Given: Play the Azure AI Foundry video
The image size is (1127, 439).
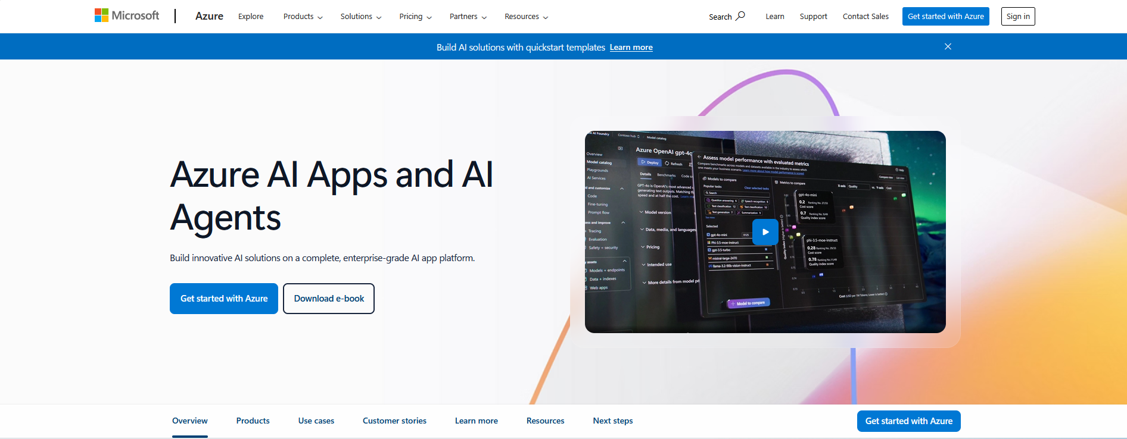Looking at the screenshot, I should pos(765,232).
